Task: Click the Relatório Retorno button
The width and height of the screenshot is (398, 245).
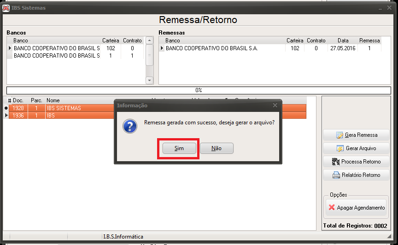Action: [x=356, y=175]
